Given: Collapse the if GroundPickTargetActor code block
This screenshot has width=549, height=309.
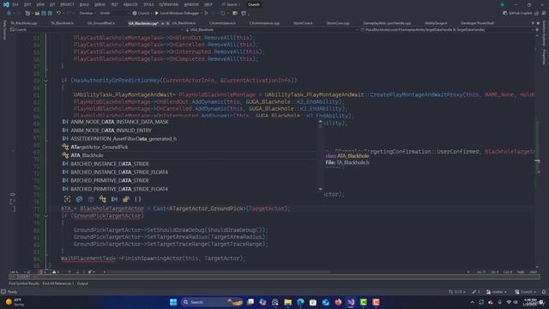Looking at the screenshot, I should [x=45, y=215].
